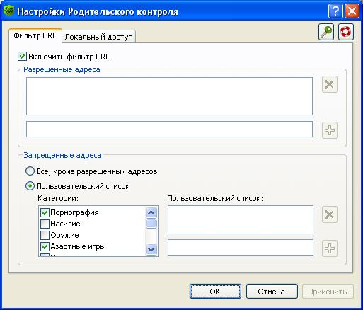The image size is (363, 310).
Task: Open password settings via the key icon
Action: 326,32
